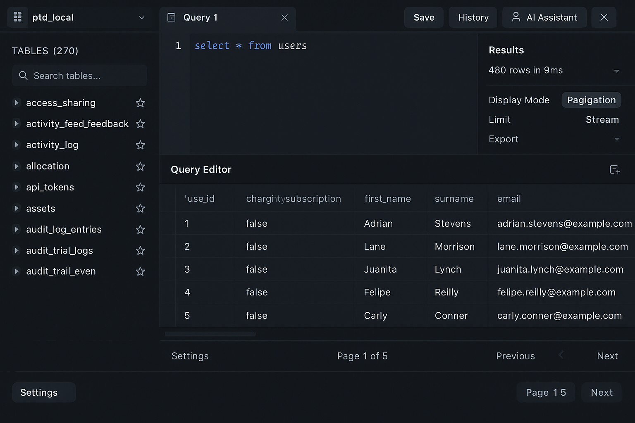The width and height of the screenshot is (635, 423).
Task: Star the audit_trial_logs table
Action: [140, 250]
